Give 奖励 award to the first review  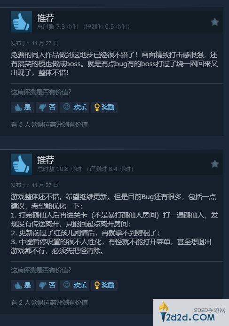point(104,108)
